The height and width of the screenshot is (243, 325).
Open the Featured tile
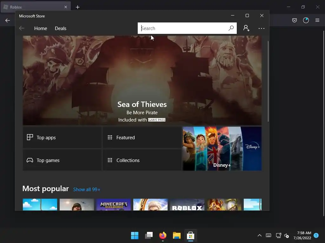[142, 137]
